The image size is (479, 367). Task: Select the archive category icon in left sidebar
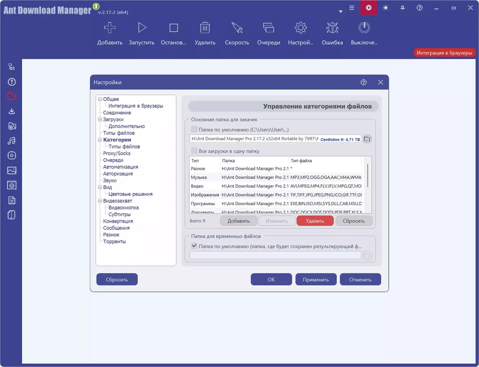tap(12, 215)
